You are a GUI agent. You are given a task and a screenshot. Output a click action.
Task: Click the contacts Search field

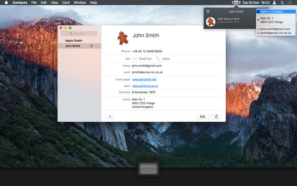coord(79,33)
